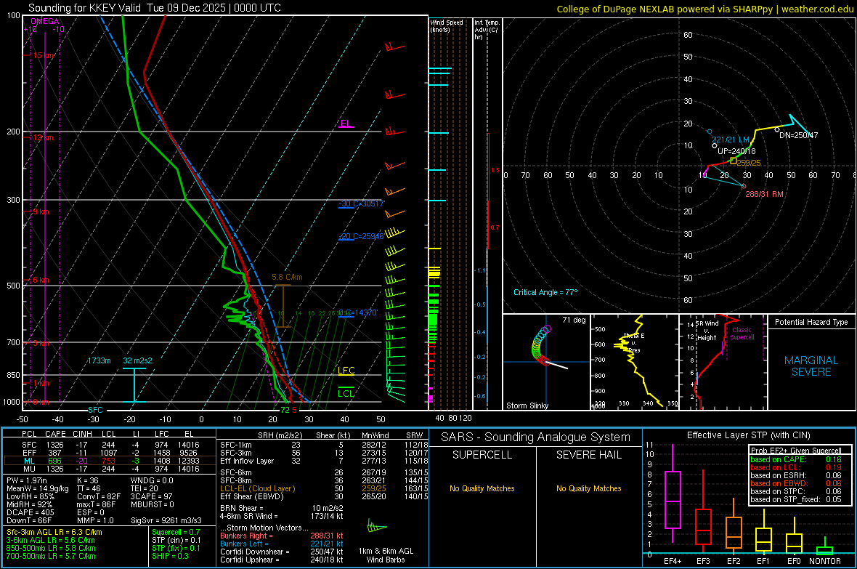Click the 'Shear (kt)' column header
This screenshot has height=569, width=857.
333,435
